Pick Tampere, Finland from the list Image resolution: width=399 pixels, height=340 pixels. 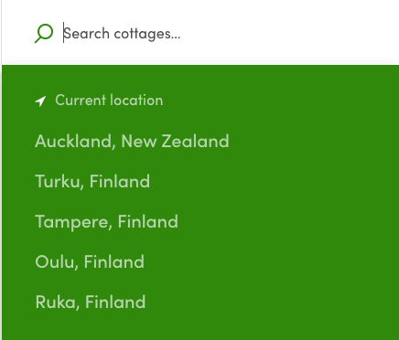106,221
